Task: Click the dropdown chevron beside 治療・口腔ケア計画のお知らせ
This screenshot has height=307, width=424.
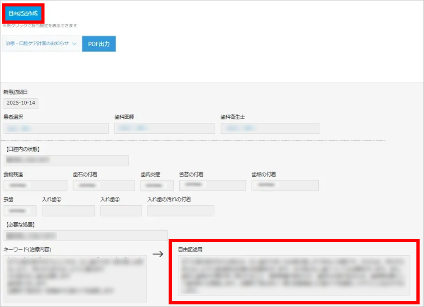Action: [x=75, y=44]
